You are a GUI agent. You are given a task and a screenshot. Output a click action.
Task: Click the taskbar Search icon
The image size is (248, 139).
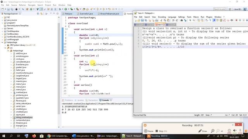pyautogui.click(x=11, y=136)
